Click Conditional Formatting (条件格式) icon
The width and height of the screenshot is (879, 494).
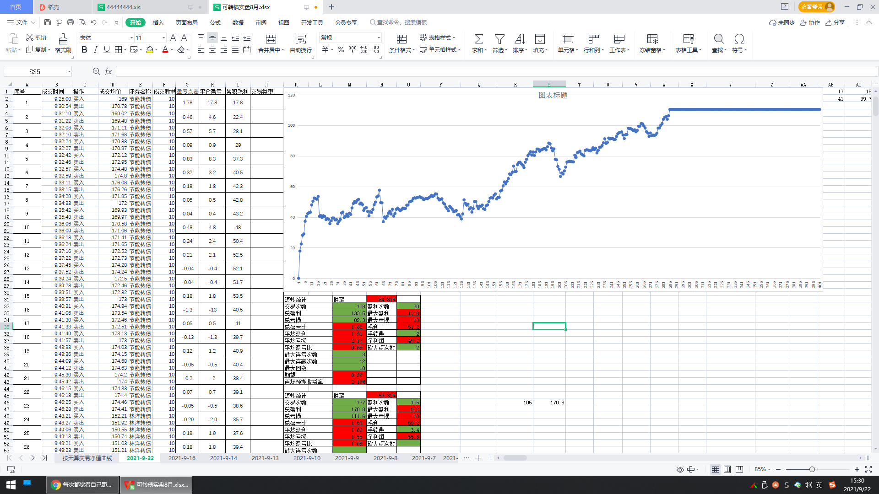tap(402, 39)
